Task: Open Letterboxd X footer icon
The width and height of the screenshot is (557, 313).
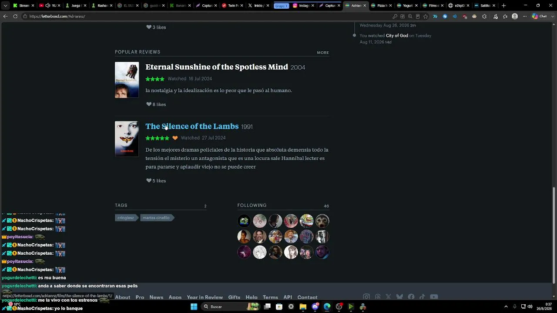Action: (389, 297)
